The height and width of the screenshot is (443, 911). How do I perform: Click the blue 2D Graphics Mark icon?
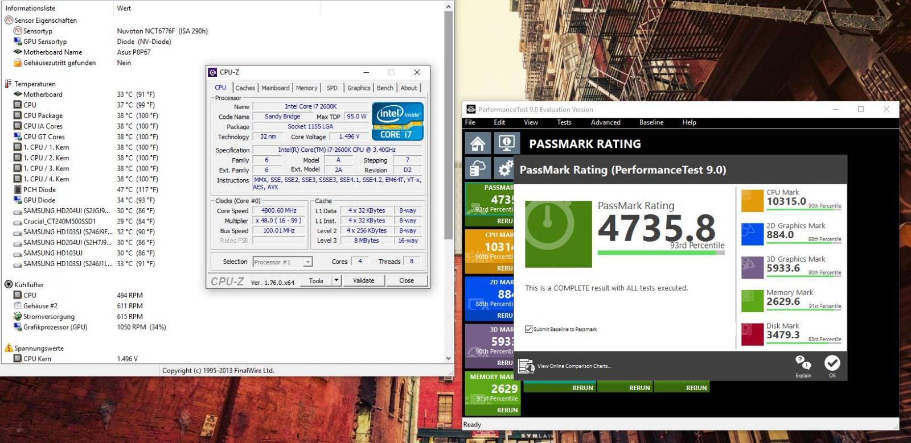(x=752, y=234)
